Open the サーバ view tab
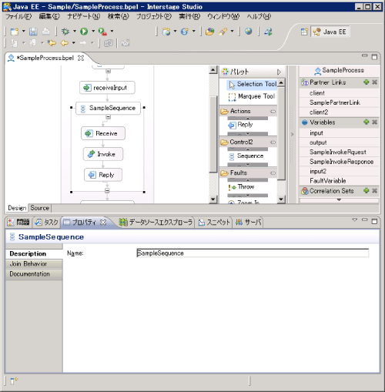The image size is (385, 392). click(x=248, y=222)
